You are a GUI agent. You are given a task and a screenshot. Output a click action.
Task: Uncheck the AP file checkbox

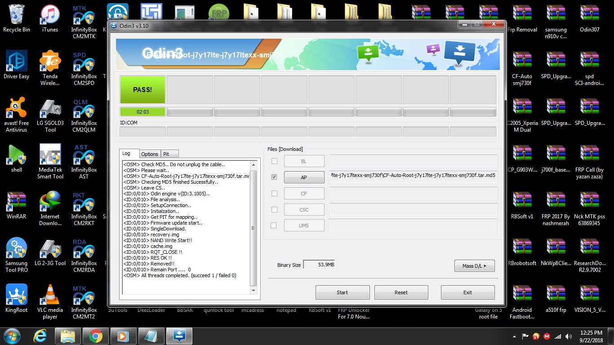pyautogui.click(x=274, y=177)
